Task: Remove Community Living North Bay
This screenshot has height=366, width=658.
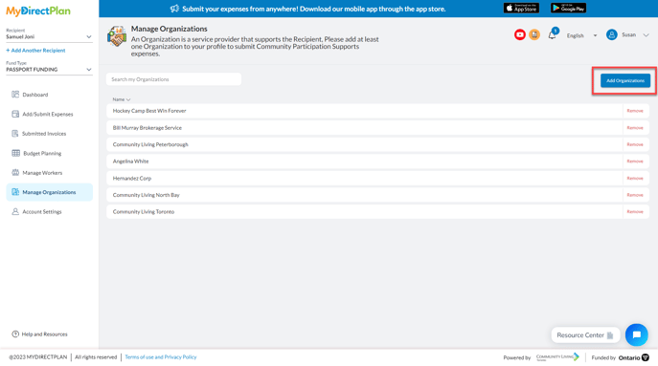Action: click(634, 195)
